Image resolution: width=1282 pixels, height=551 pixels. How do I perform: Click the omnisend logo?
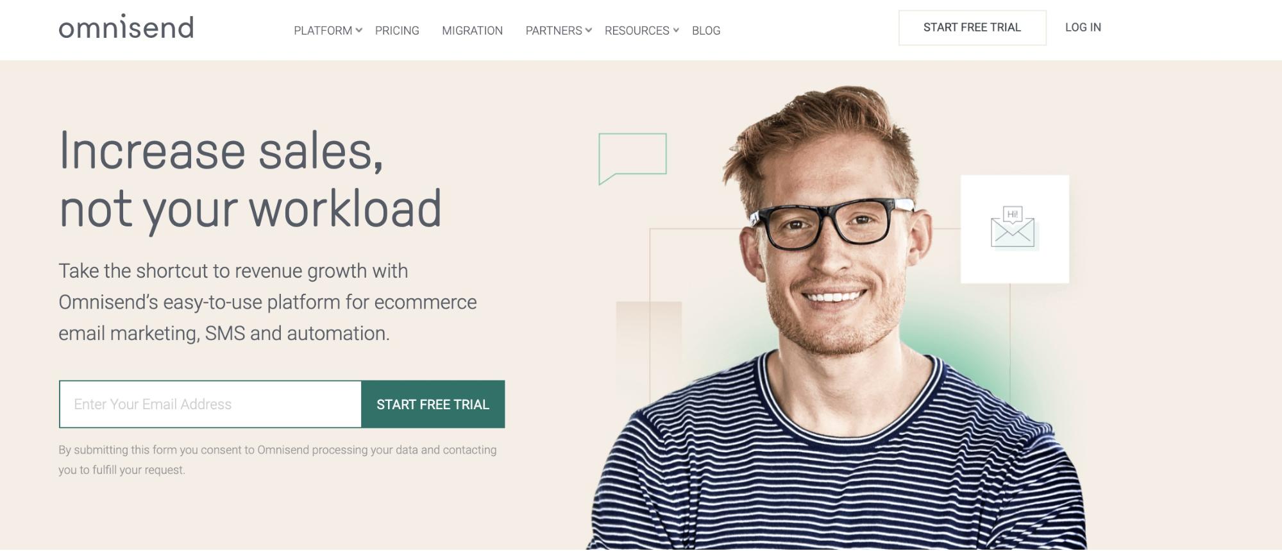coord(126,27)
